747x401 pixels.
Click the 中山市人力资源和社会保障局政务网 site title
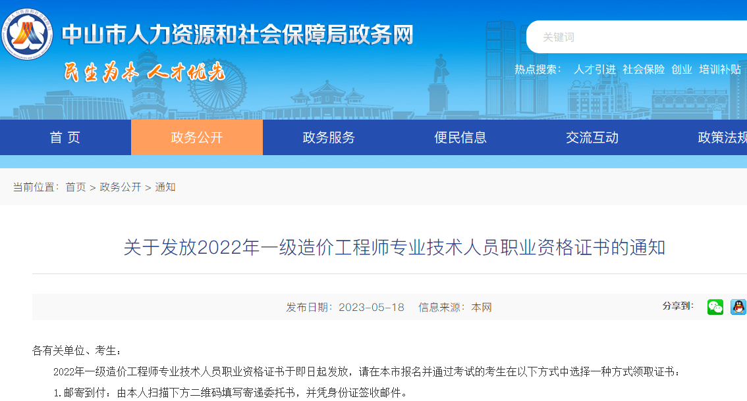(x=237, y=35)
